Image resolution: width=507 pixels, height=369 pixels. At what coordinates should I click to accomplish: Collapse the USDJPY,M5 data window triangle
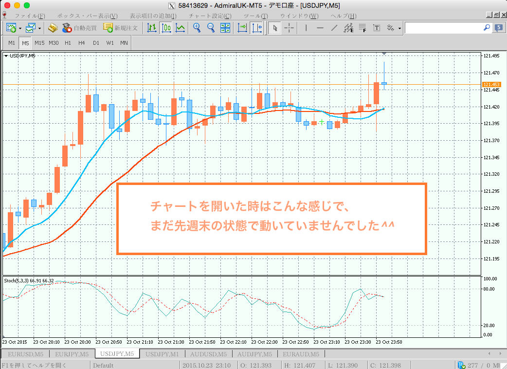[7, 55]
